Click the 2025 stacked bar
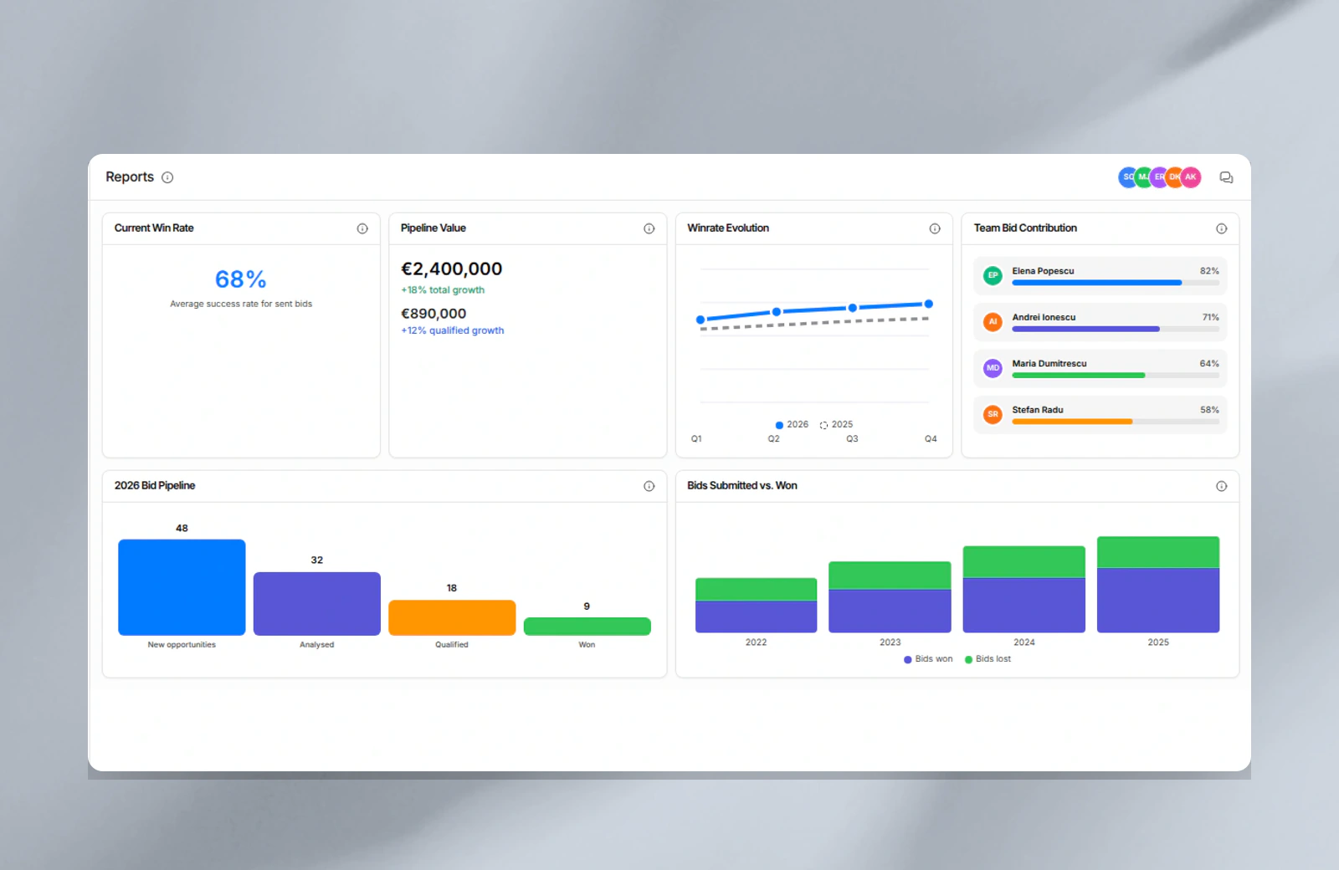 [x=1158, y=585]
